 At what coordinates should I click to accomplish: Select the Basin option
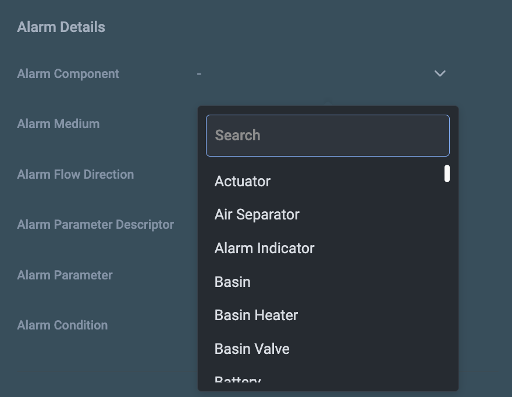(x=233, y=282)
